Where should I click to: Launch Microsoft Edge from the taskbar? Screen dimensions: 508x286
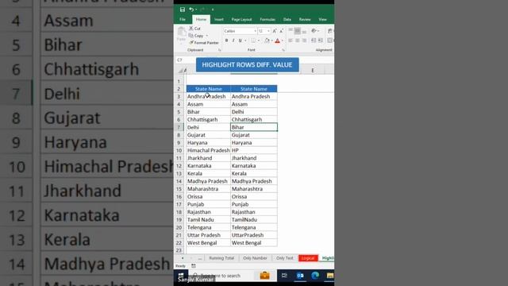[x=315, y=276]
